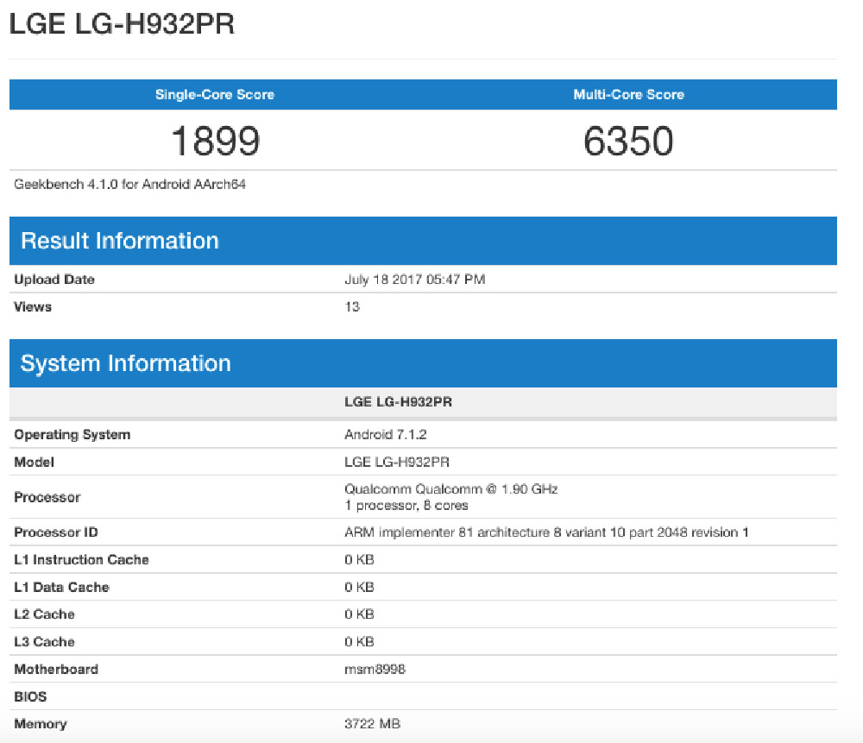Click the single-core score value 1899
863x743 pixels.
(215, 141)
